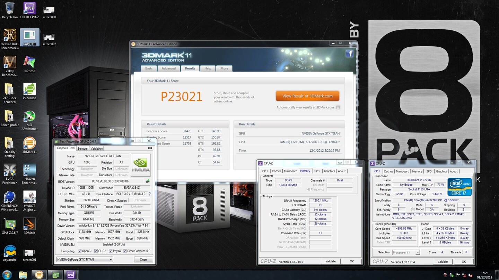Image resolution: width=499 pixels, height=280 pixels.
Task: Toggle the OpenCL checkbox in GPU-Z
Action: pos(80,251)
